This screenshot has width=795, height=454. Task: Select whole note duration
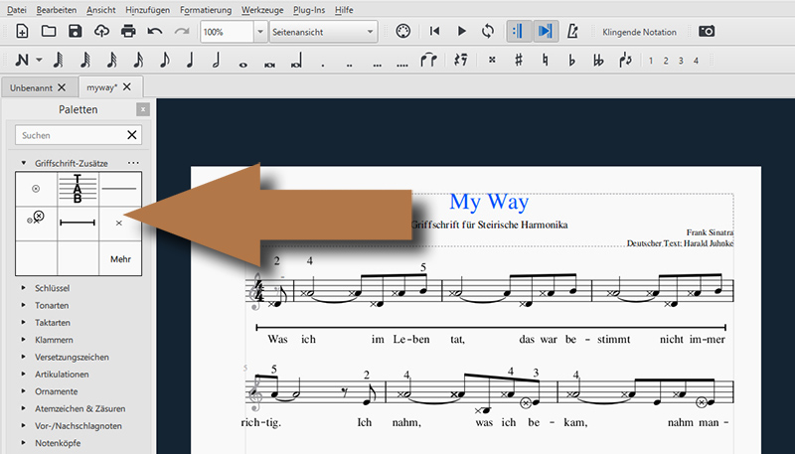tap(243, 65)
